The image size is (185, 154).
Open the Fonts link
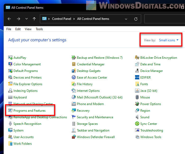coord(144,84)
